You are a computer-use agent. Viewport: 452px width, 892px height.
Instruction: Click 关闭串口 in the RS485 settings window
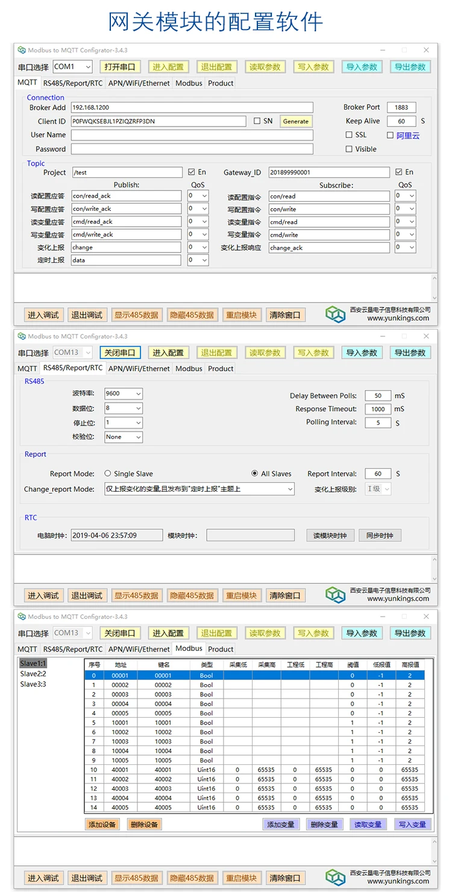[120, 353]
